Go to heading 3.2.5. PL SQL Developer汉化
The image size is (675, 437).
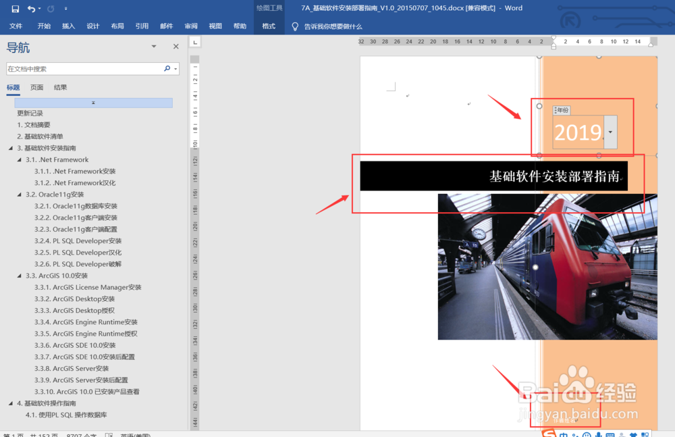pos(78,253)
